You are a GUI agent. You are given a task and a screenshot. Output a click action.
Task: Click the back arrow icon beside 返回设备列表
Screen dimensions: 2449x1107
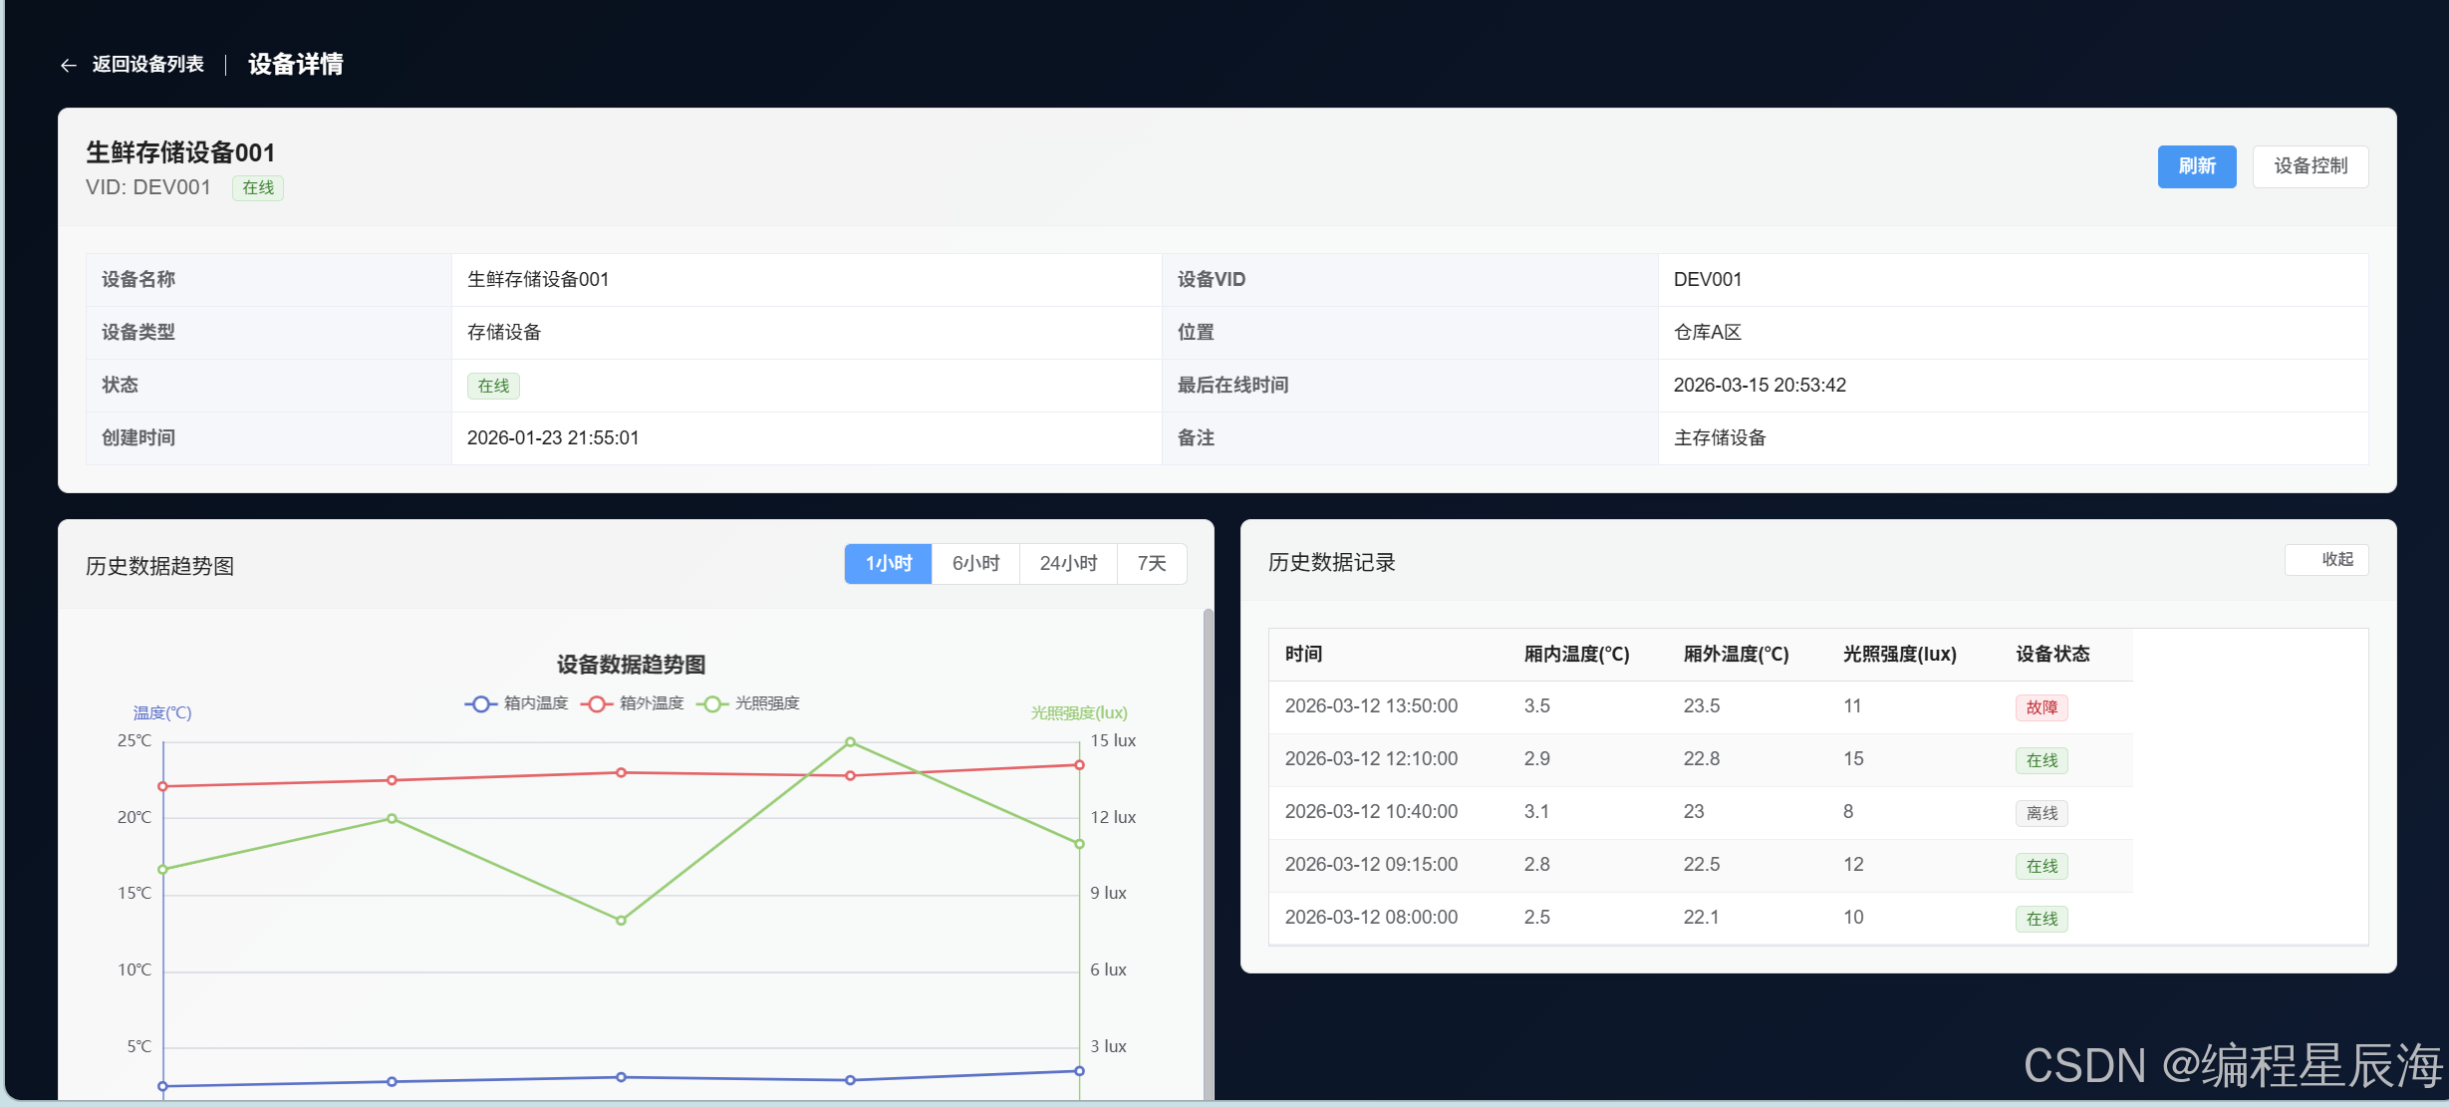(68, 66)
